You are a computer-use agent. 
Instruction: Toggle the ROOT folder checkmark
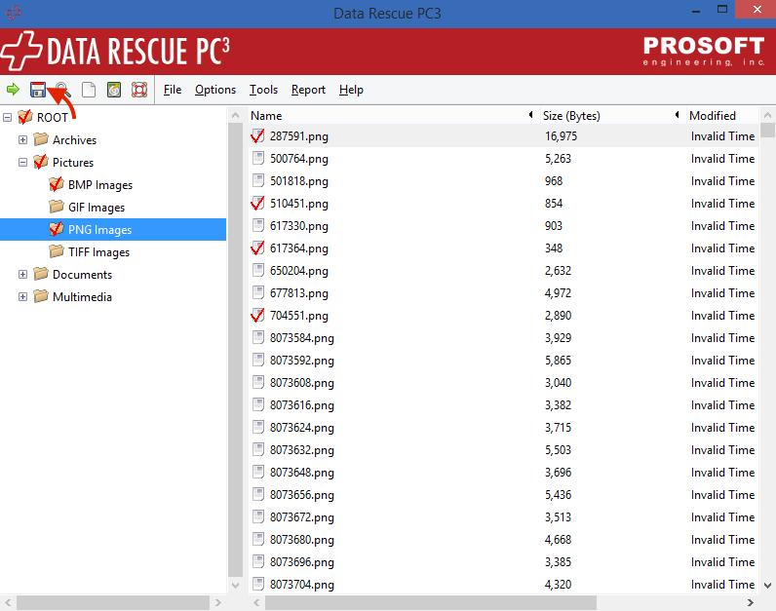click(x=25, y=117)
